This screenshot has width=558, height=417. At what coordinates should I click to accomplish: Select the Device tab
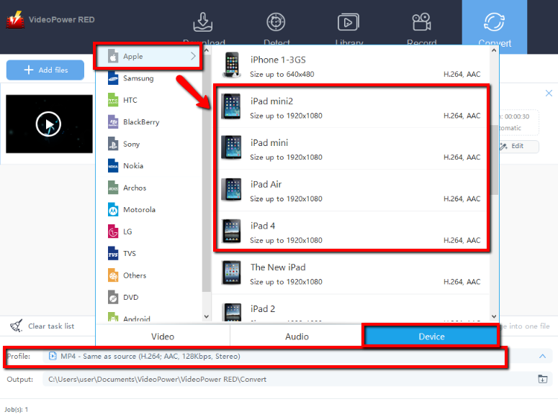click(x=431, y=336)
